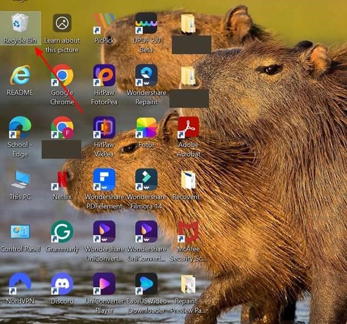Screen dimensions: 347x324
Task: Click the Discord desktop icon
Action: click(62, 285)
